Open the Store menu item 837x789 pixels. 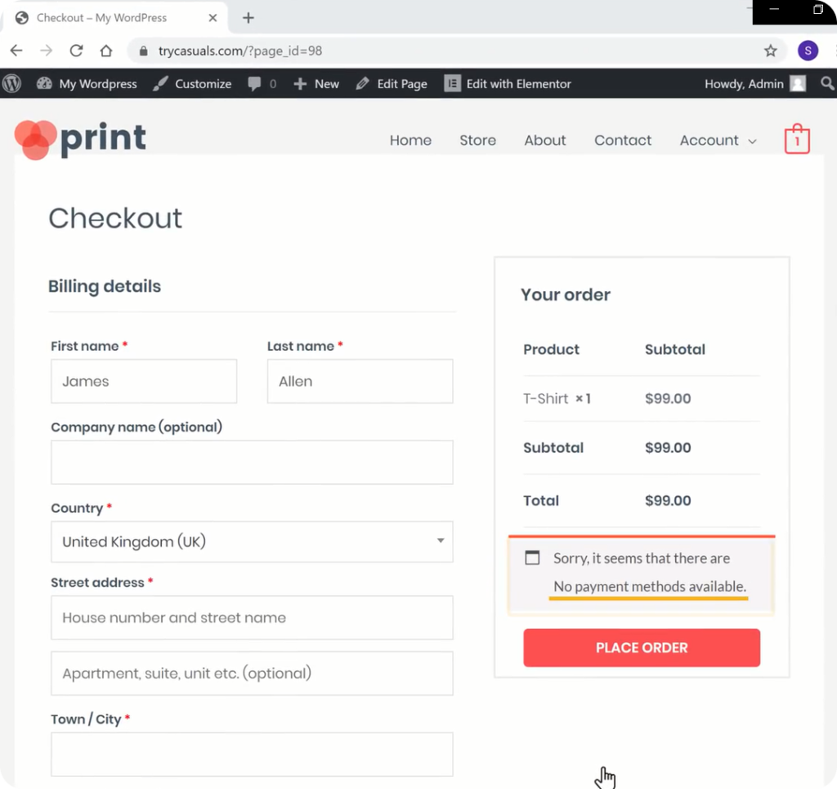click(477, 140)
